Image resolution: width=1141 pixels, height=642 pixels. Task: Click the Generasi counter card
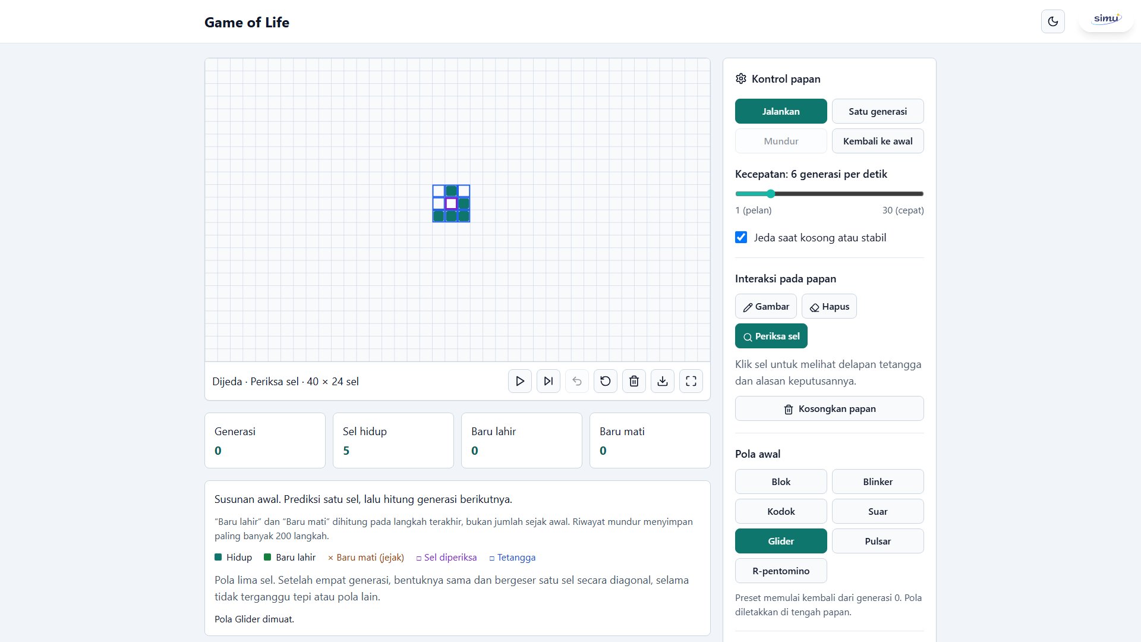click(x=265, y=440)
